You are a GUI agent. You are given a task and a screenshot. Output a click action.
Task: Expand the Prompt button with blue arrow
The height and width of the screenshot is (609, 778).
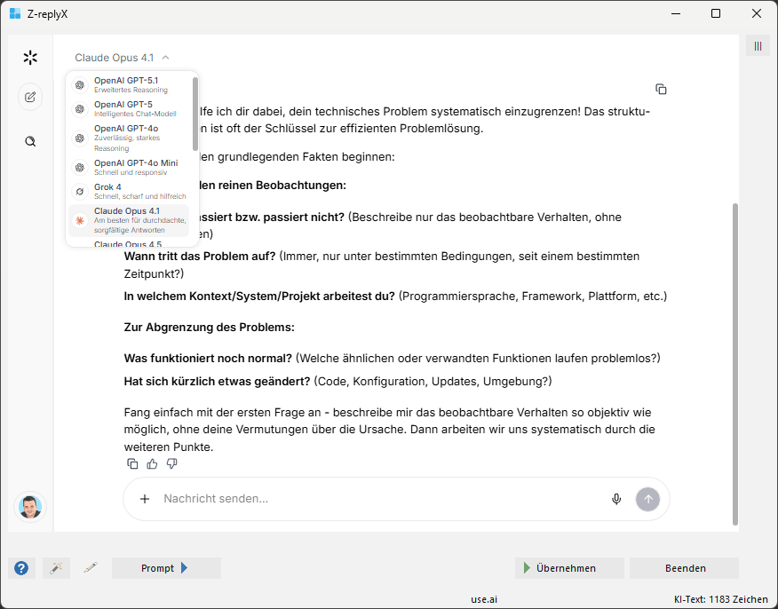click(165, 568)
